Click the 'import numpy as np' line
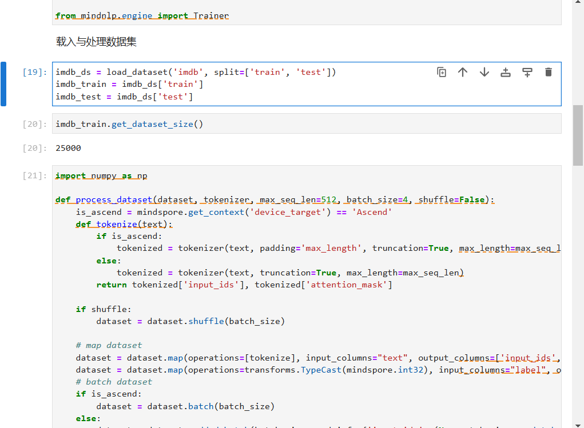This screenshot has height=428, width=584. pyautogui.click(x=101, y=175)
